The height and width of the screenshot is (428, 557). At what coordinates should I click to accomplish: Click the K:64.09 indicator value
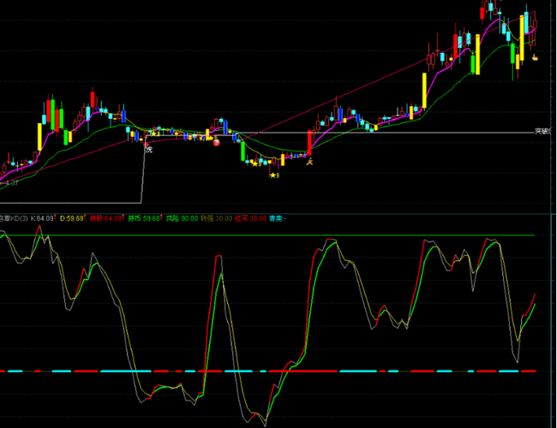tap(42, 218)
